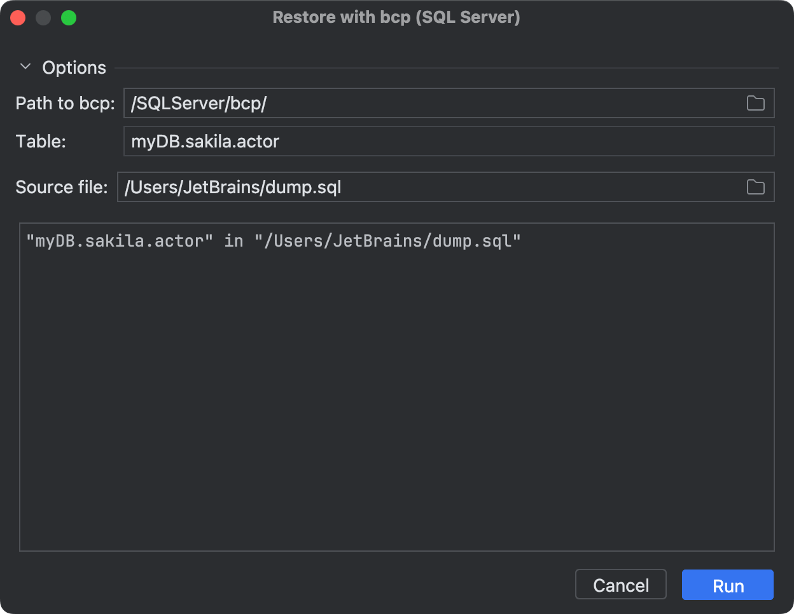This screenshot has width=794, height=614.
Task: Cancel the Restore with bcp dialog
Action: click(x=620, y=585)
